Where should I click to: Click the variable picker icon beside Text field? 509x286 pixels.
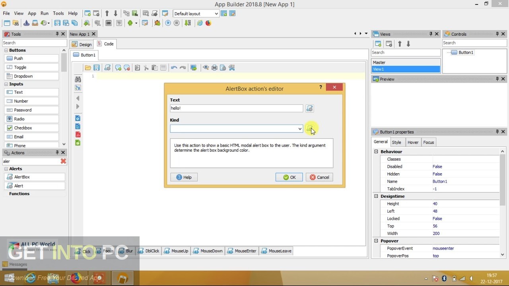click(309, 108)
